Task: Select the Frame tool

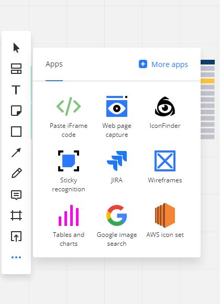Action: point(16,215)
